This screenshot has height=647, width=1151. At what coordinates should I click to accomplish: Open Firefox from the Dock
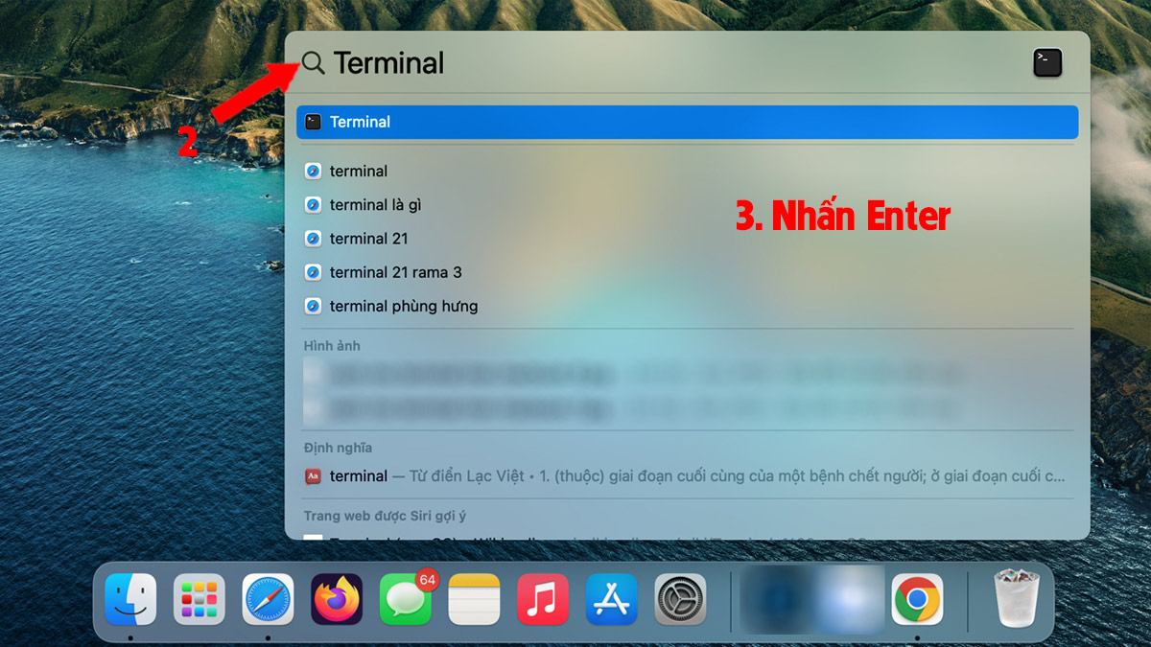337,601
